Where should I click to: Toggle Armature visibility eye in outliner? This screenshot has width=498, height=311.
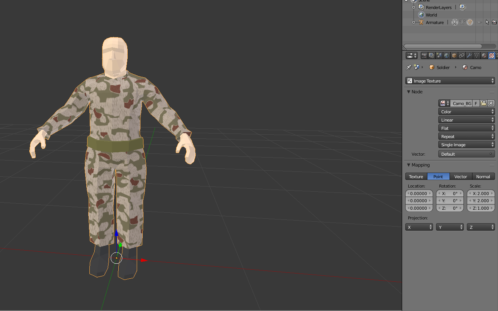tap(480, 23)
